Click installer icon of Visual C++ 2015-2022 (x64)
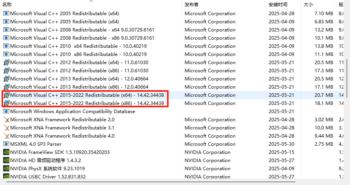 coord(6,95)
